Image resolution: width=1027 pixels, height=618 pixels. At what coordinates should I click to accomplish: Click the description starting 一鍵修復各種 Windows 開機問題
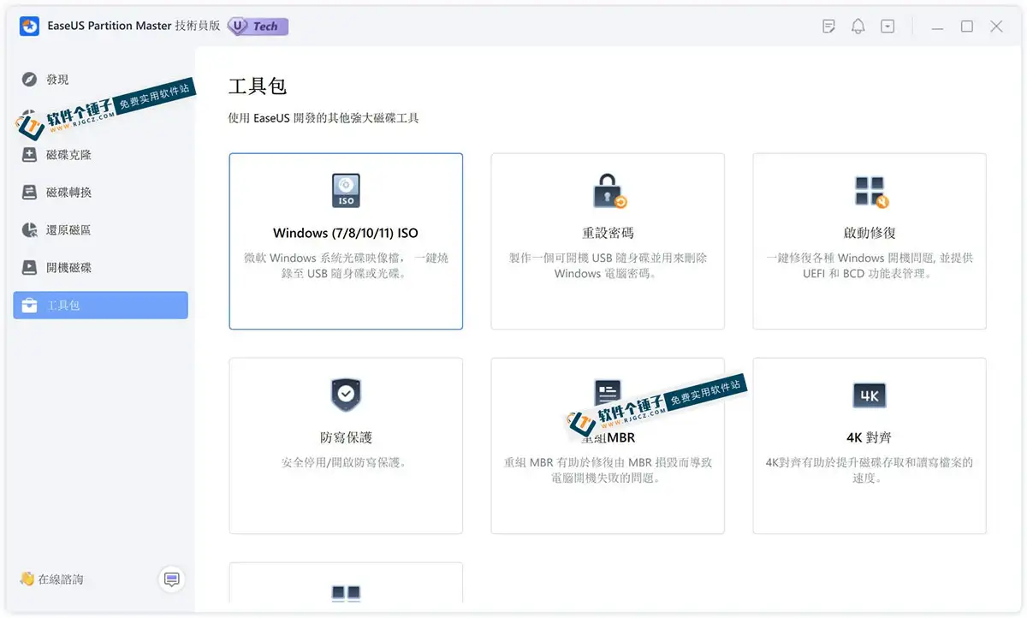[870, 265]
